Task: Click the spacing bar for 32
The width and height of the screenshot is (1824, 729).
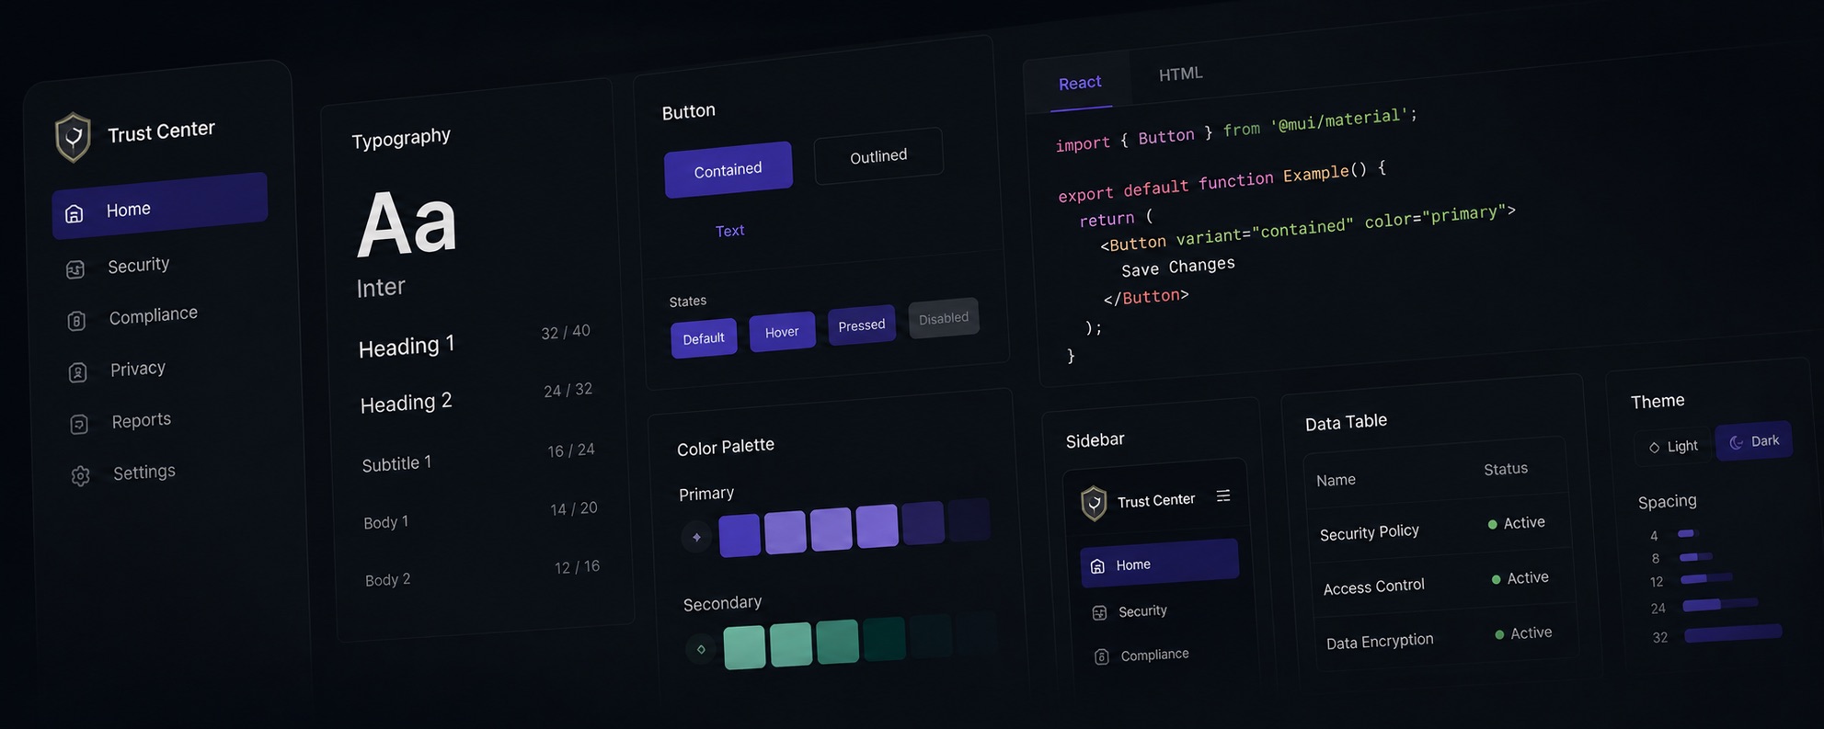Action: click(1732, 633)
